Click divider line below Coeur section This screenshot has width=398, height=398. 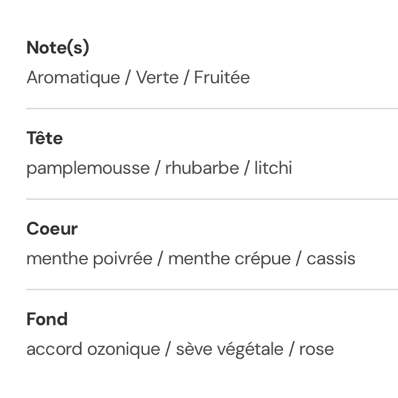coord(211,290)
